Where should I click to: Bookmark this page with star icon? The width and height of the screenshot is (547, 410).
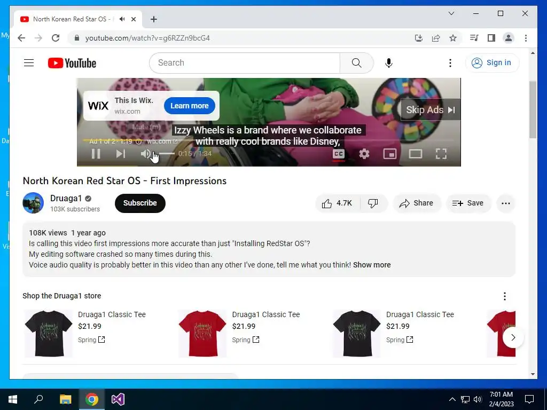pos(453,38)
